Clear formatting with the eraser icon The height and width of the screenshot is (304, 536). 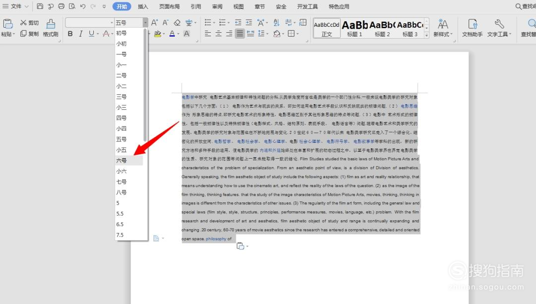(177, 22)
